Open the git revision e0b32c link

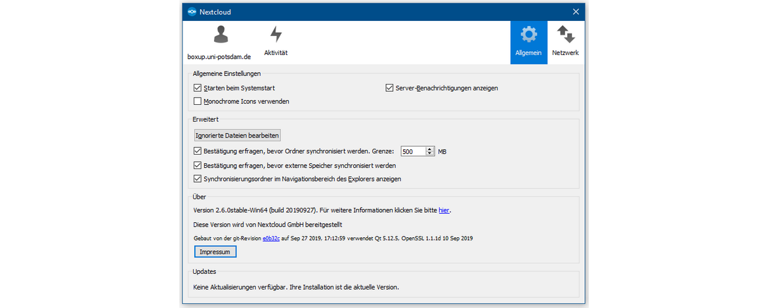[272, 238]
